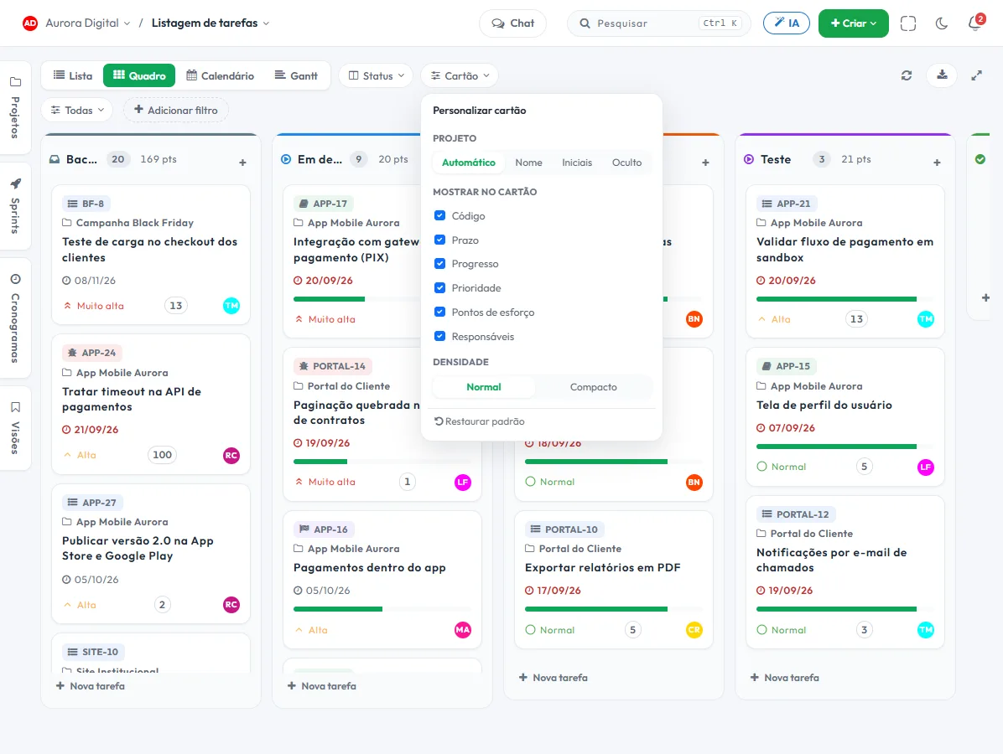Click the refresh board icon
Image resolution: width=1003 pixels, height=754 pixels.
tap(907, 75)
